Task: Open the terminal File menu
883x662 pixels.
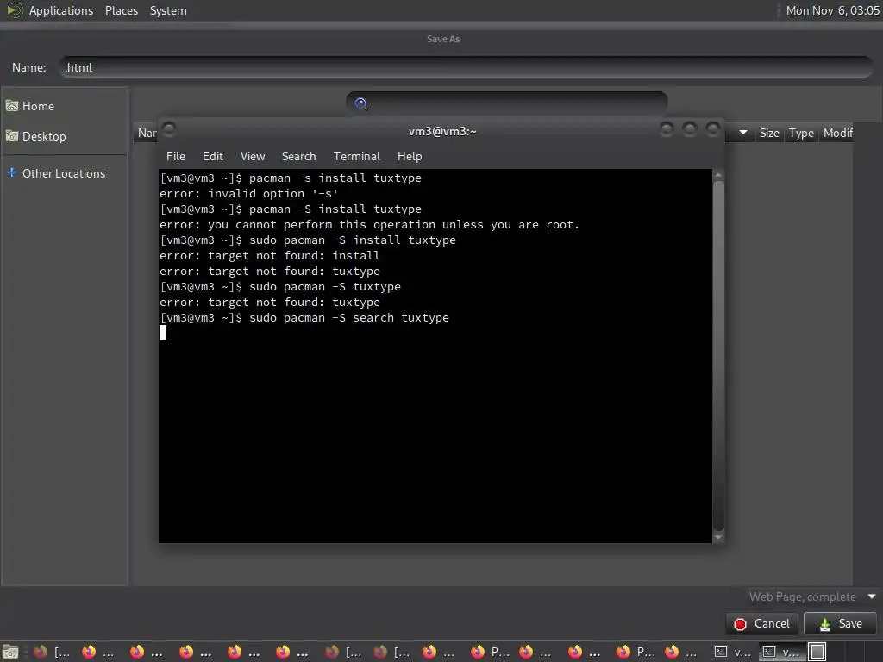Action: [x=176, y=157]
